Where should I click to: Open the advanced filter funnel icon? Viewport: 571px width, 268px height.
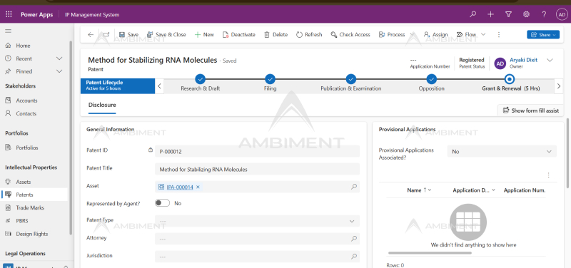(508, 14)
